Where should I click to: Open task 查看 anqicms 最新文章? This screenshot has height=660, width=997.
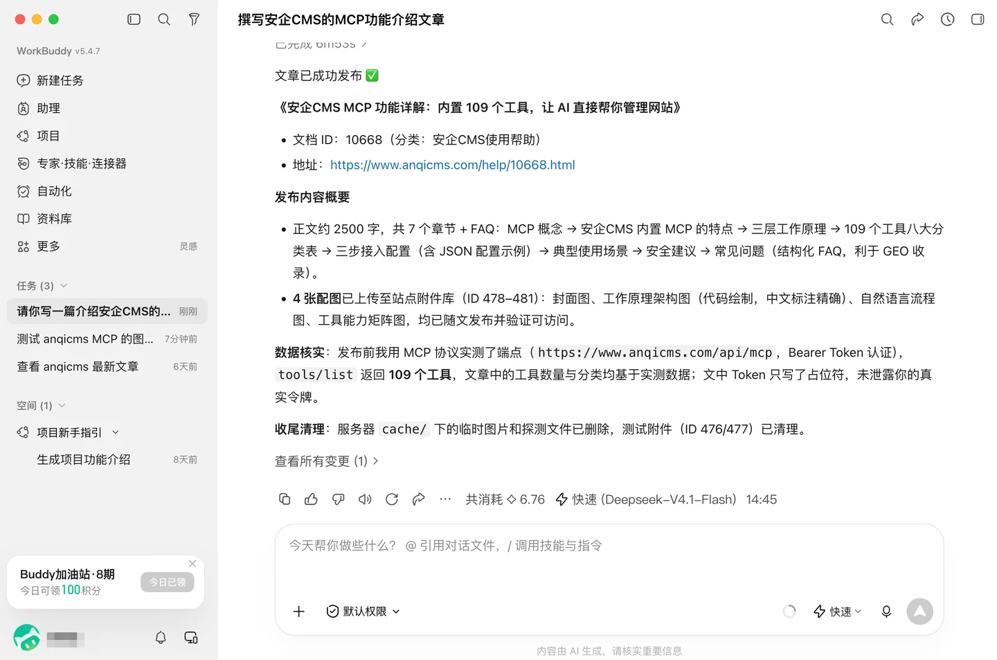[x=107, y=366]
